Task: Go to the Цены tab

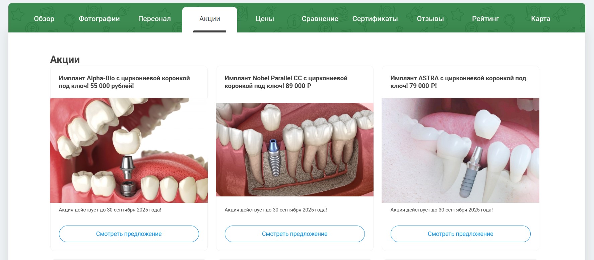Action: click(x=265, y=19)
